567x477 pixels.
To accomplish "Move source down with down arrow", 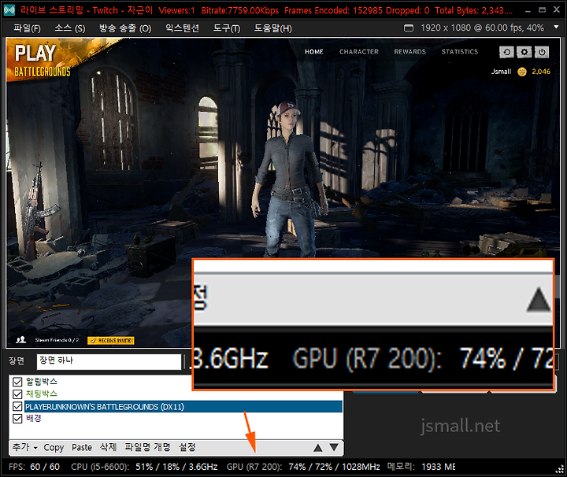I will click(x=334, y=448).
